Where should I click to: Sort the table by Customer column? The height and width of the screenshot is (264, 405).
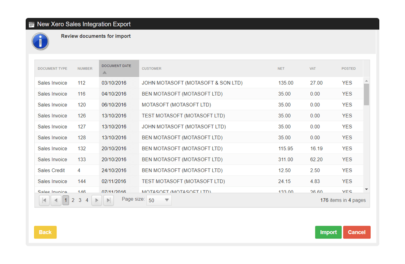pos(152,69)
